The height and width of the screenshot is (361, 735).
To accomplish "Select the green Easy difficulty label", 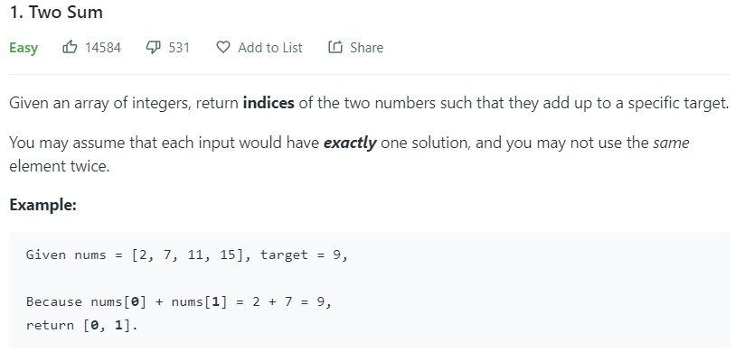I will pos(24,47).
